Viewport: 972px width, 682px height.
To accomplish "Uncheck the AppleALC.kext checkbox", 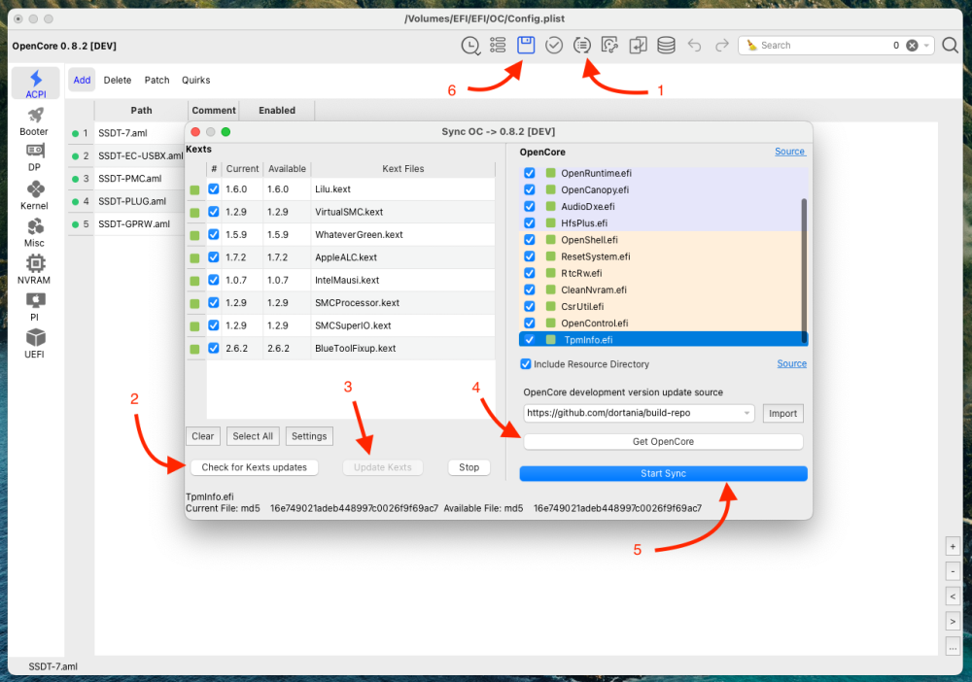I will point(213,257).
